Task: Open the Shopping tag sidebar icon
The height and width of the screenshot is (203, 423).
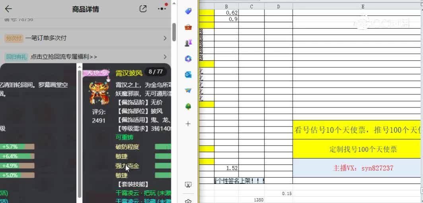Action: (x=188, y=11)
